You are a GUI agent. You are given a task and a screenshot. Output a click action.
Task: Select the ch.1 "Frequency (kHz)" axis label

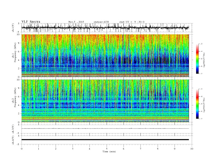coord(15,52)
